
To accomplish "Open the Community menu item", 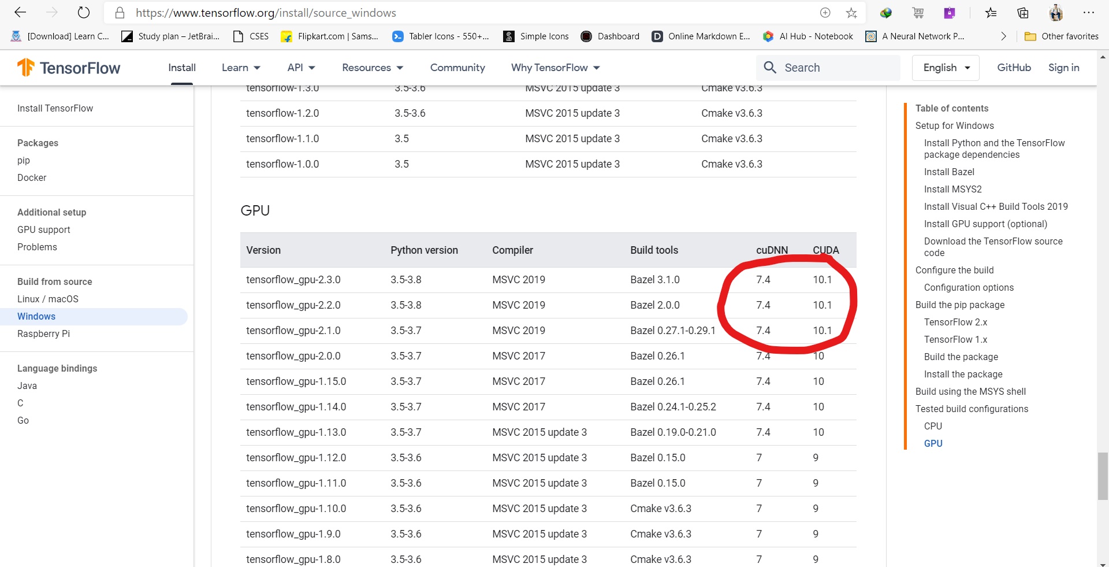I will (457, 68).
